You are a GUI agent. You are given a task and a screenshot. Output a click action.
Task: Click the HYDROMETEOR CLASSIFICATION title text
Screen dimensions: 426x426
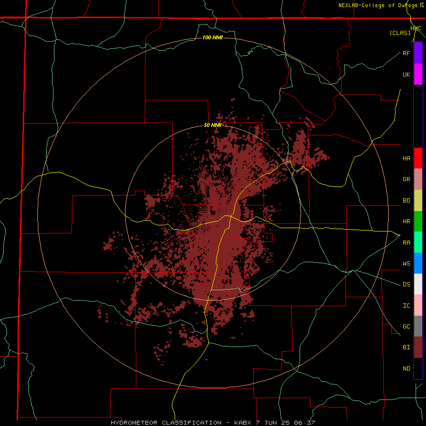166,423
